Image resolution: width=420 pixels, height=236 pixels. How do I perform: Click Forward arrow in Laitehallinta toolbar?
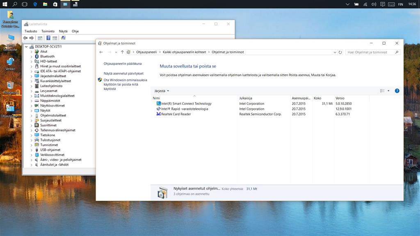point(32,38)
